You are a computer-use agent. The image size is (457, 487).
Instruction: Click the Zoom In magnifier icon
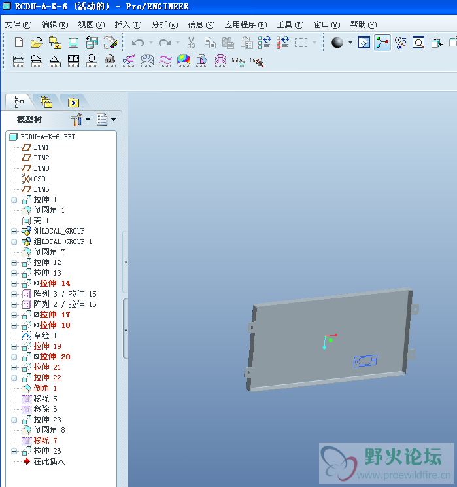pyautogui.click(x=418, y=43)
